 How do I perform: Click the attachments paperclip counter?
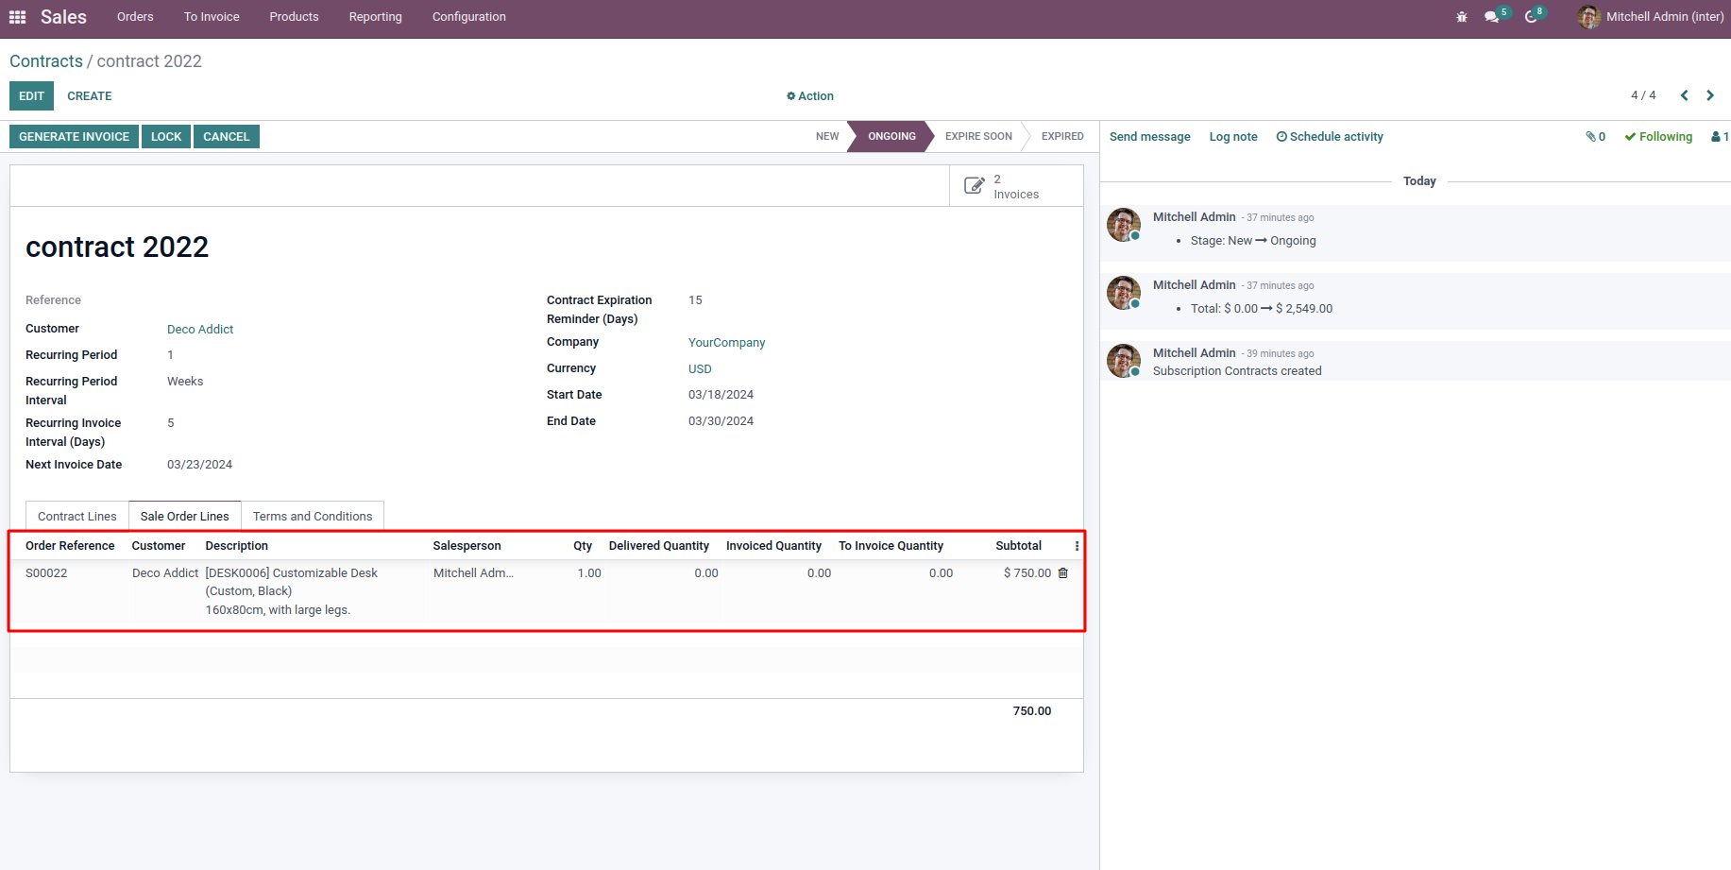pos(1596,137)
